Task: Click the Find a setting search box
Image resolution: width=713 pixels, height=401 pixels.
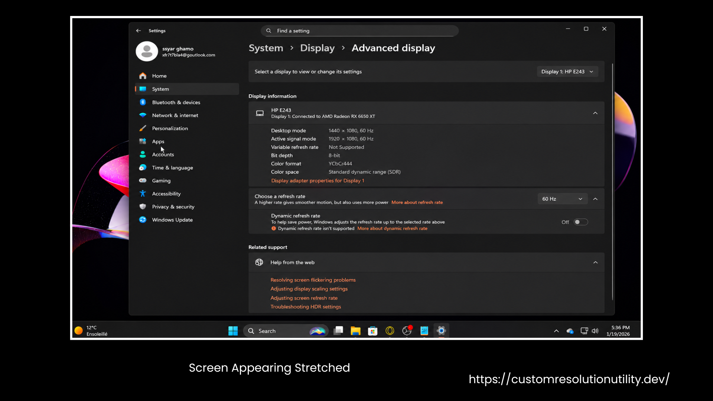Action: [359, 31]
